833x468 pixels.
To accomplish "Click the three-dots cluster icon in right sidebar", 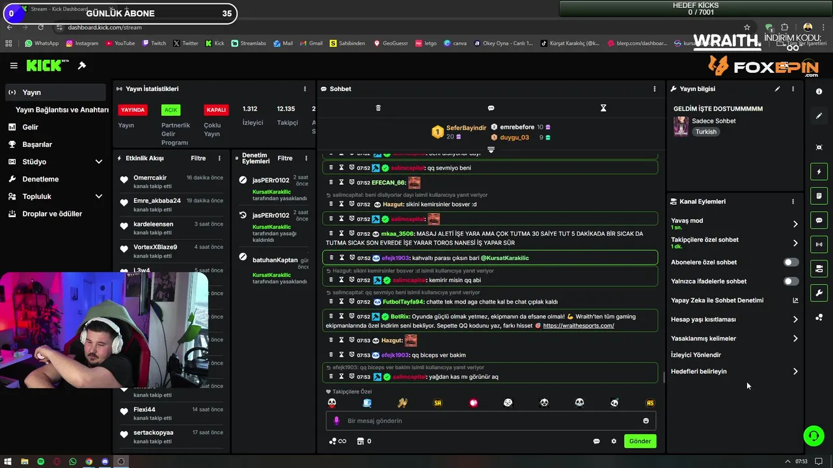I will [819, 317].
